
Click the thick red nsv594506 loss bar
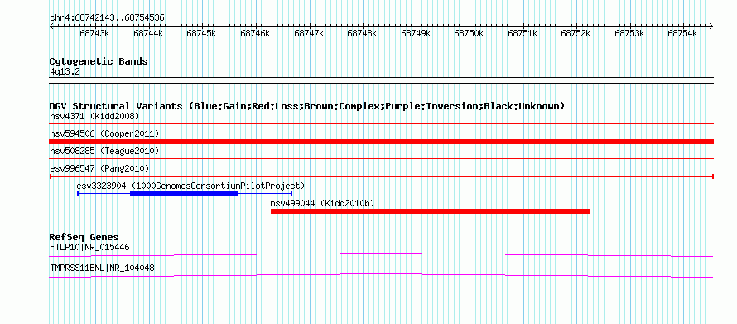tap(381, 142)
